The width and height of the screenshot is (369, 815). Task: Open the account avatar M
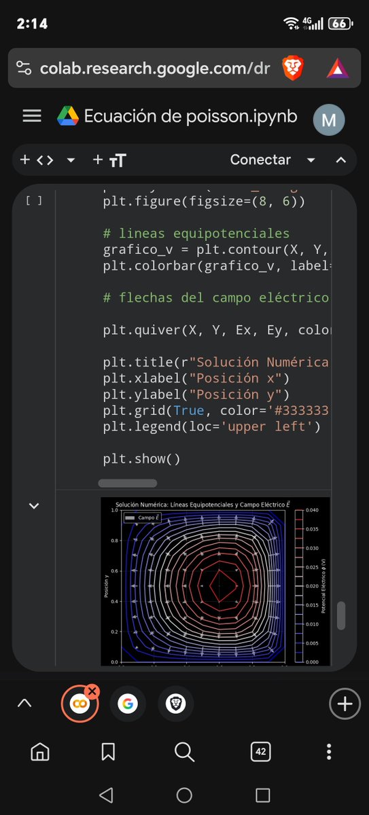pos(328,120)
